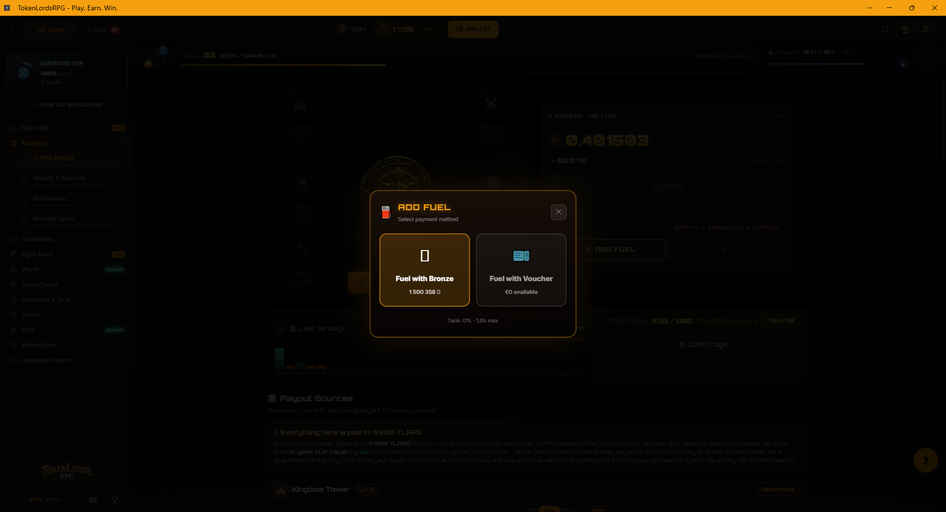The height and width of the screenshot is (512, 946).
Task: Click the background ADD FUEL button
Action: coord(621,250)
